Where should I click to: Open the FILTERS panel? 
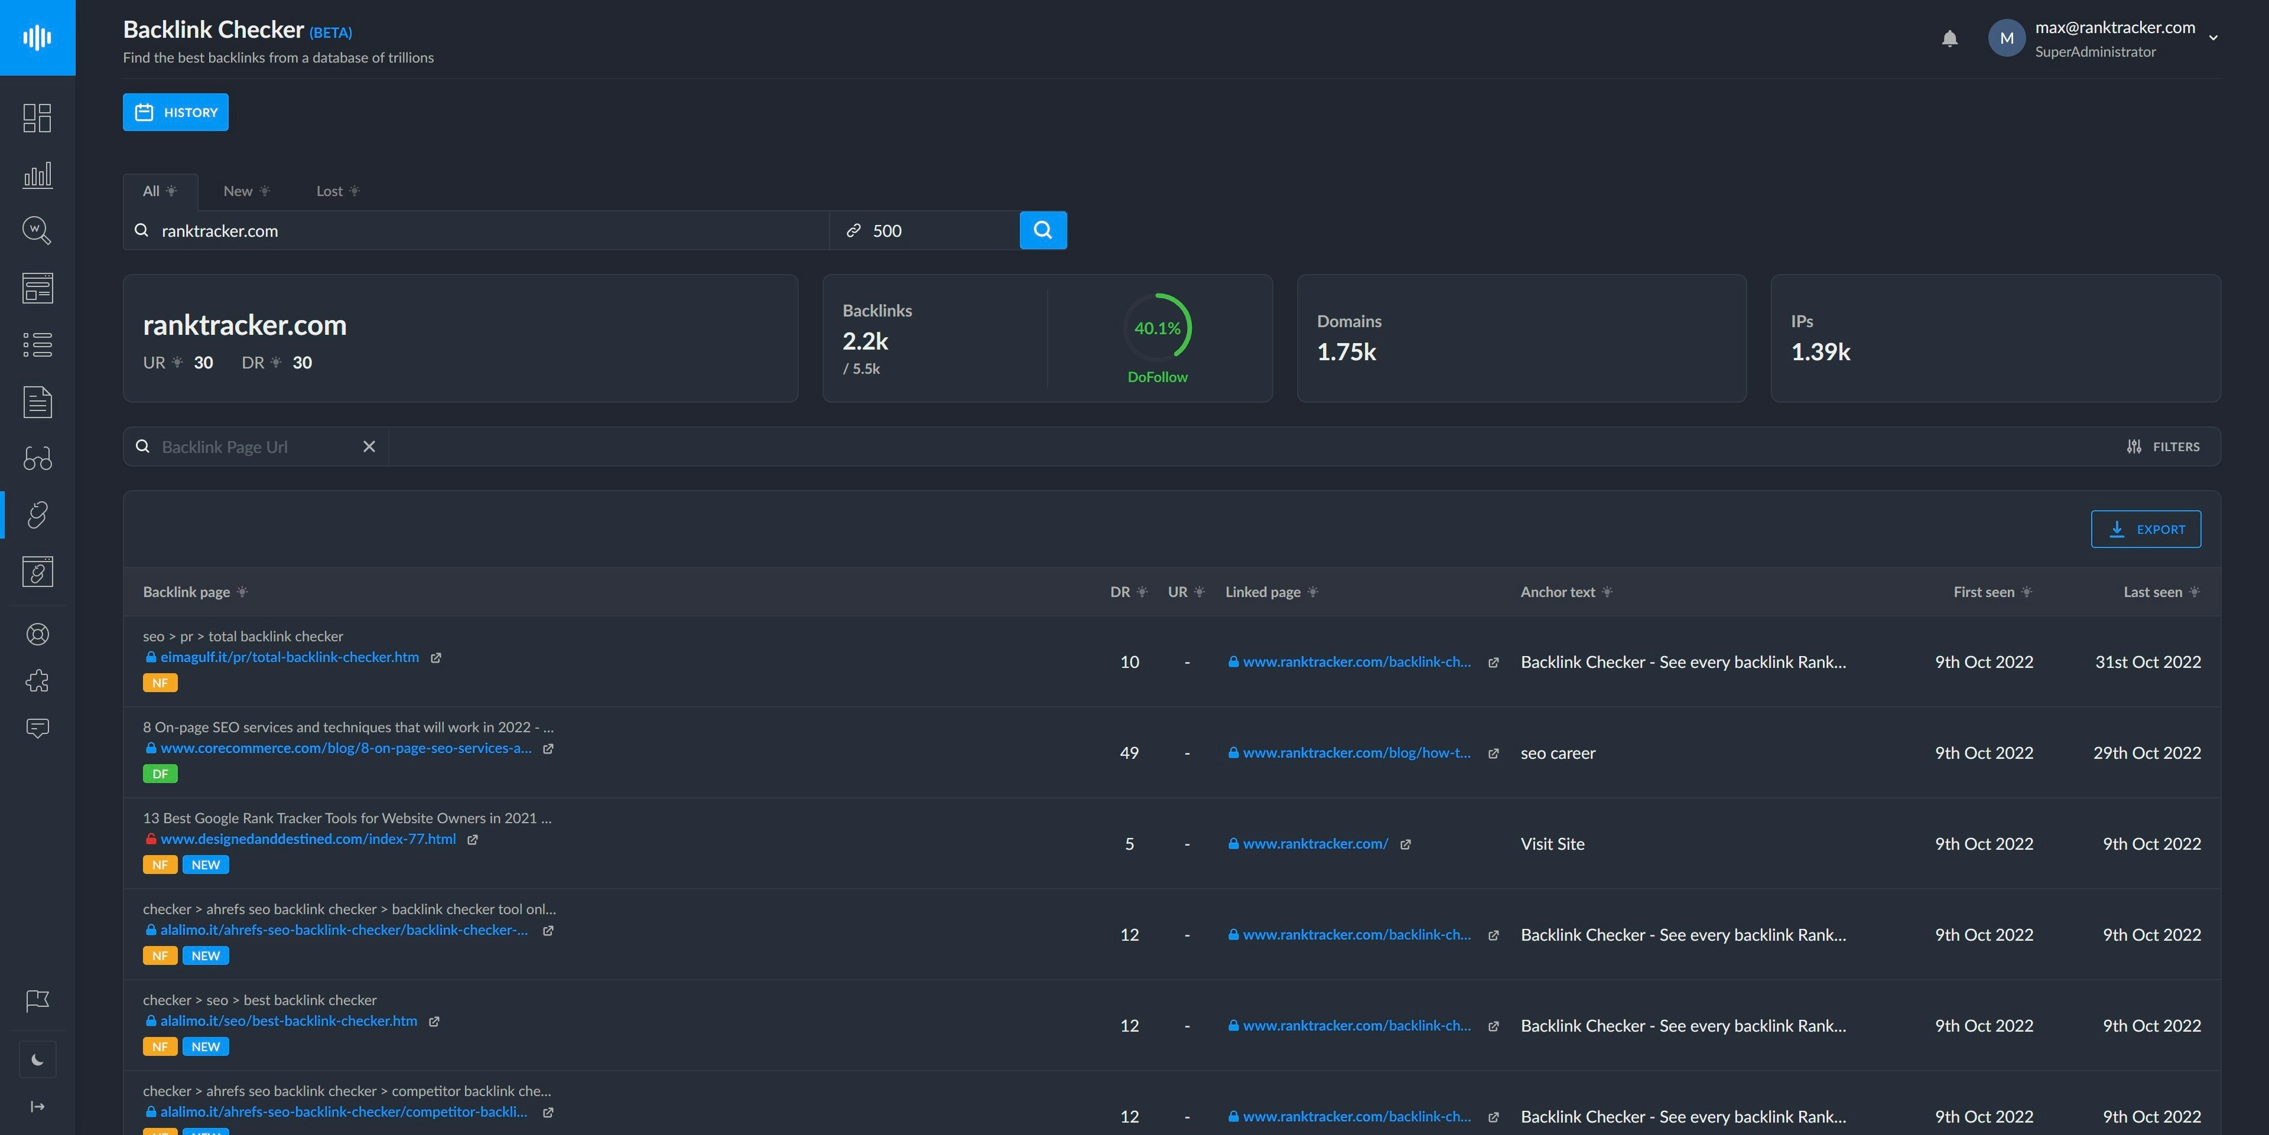(2163, 446)
